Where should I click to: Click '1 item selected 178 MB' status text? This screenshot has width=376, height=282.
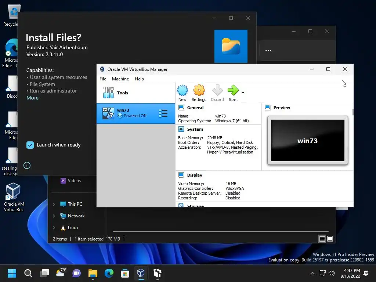97,239
